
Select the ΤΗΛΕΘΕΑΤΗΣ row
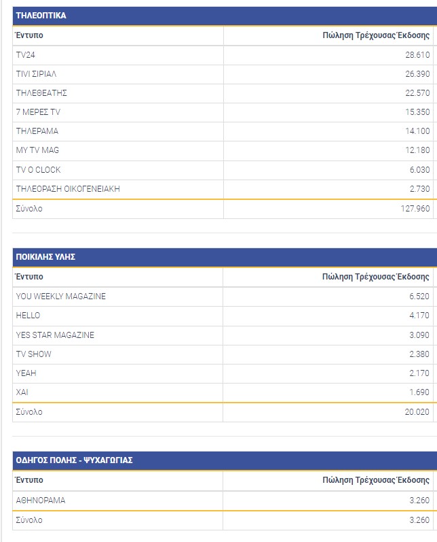(41, 92)
